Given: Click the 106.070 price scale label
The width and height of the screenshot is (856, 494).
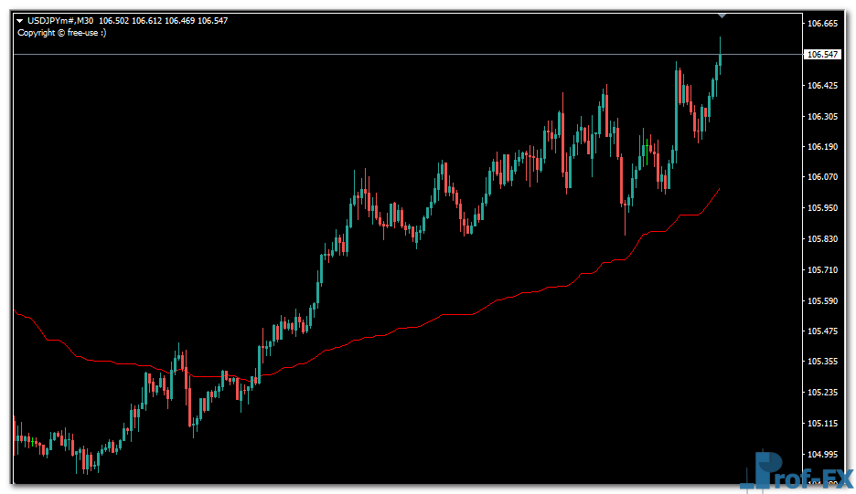Looking at the screenshot, I should point(823,177).
